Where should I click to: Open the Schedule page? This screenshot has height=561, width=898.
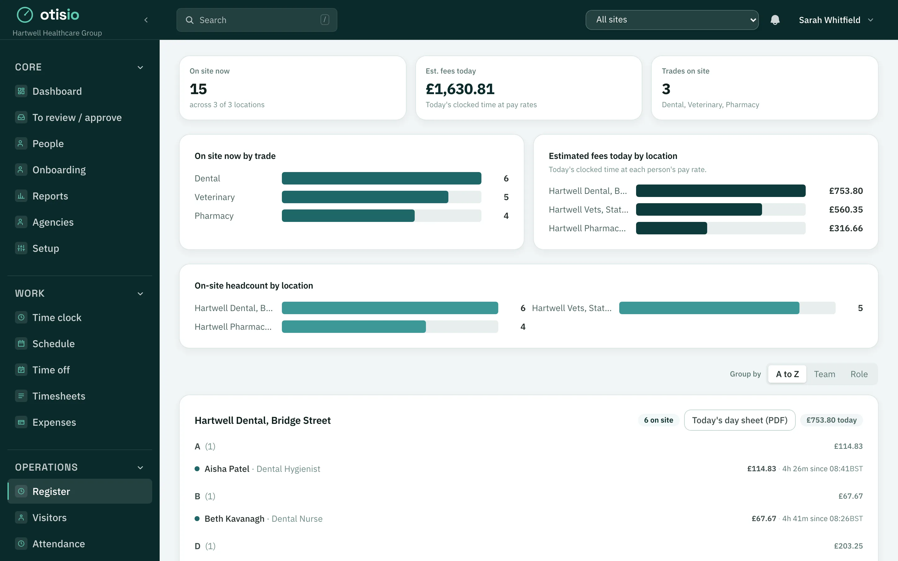pos(80,343)
